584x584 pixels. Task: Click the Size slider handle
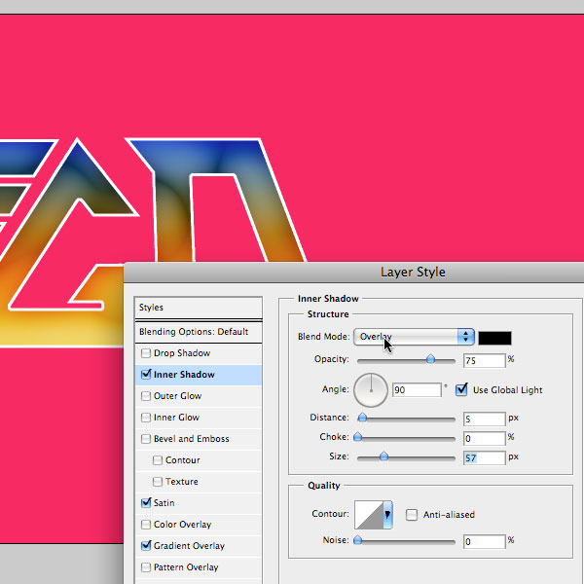[384, 456]
